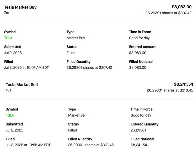Click the Market Sell type value
The image size is (196, 162).
click(x=77, y=115)
